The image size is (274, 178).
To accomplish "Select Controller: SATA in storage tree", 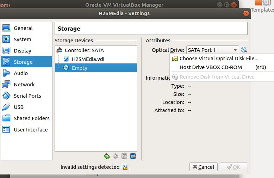I will (96, 50).
